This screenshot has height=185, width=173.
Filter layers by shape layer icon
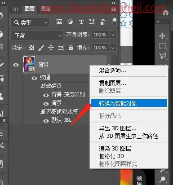pos(92,22)
